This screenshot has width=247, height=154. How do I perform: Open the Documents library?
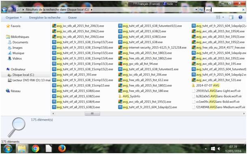click(x=18, y=42)
